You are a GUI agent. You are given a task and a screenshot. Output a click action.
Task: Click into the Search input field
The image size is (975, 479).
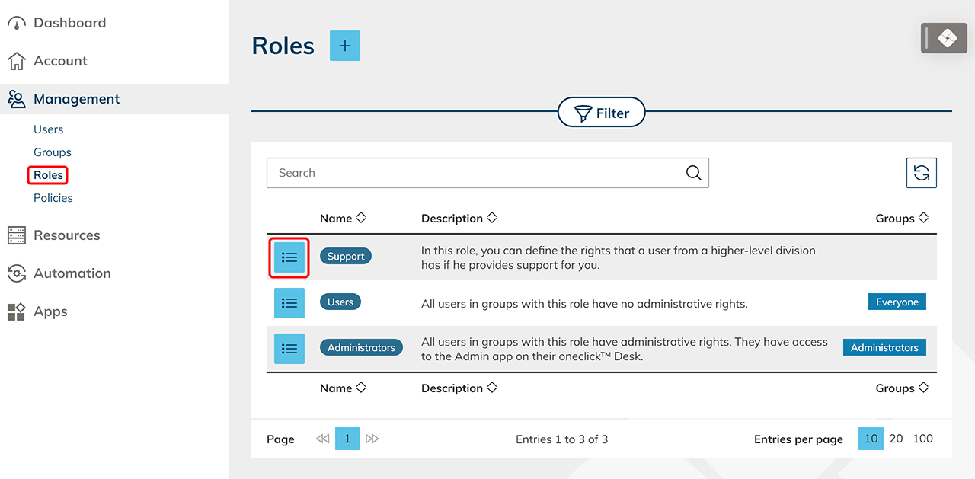click(472, 173)
